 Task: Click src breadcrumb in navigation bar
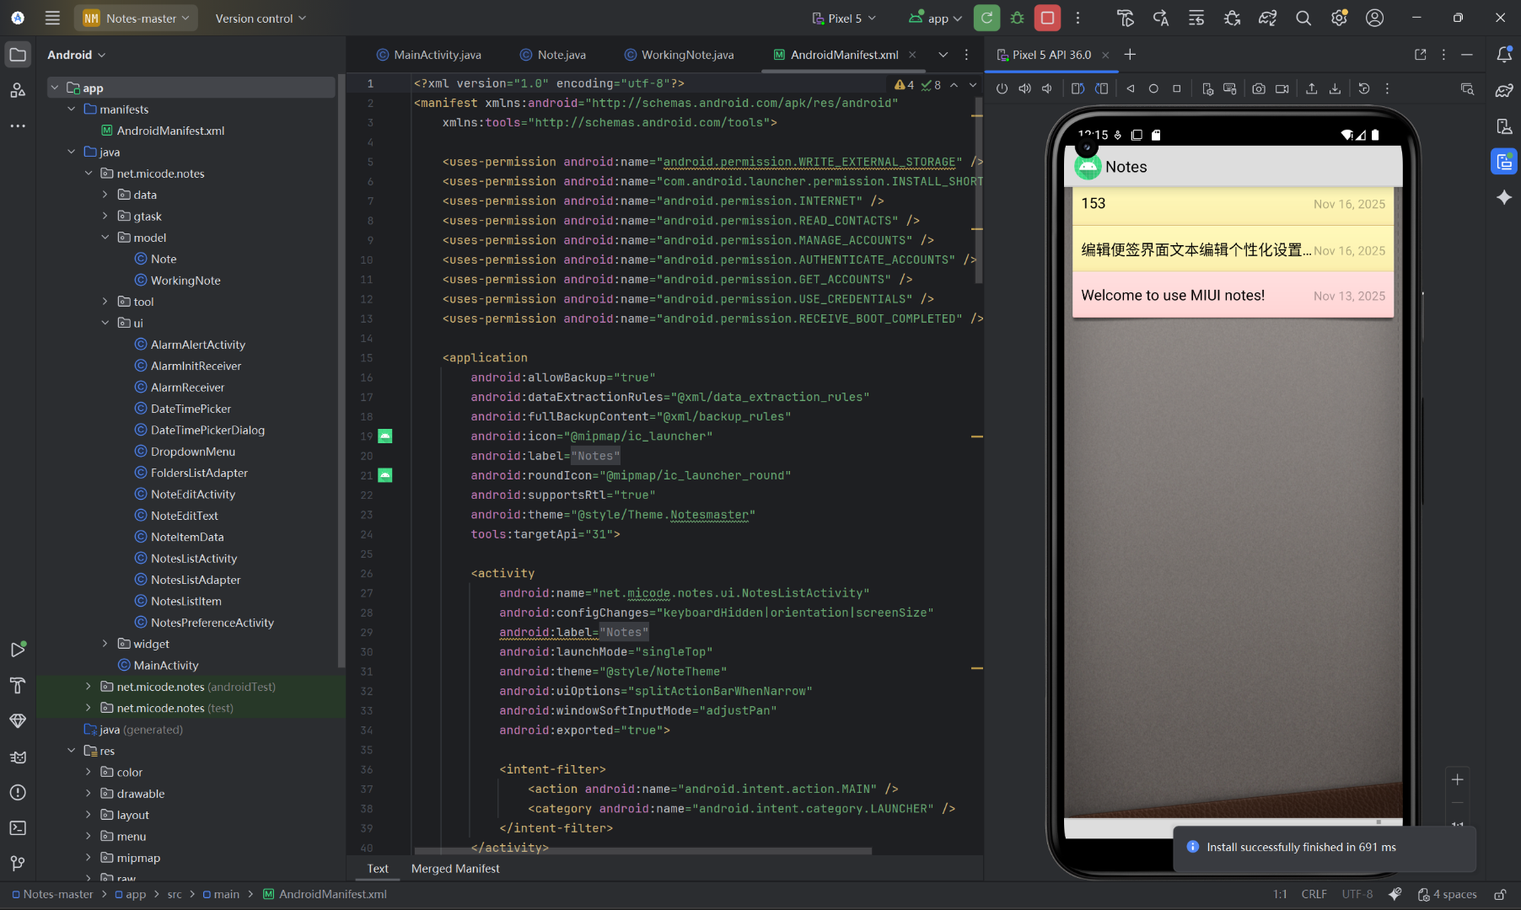(x=175, y=895)
